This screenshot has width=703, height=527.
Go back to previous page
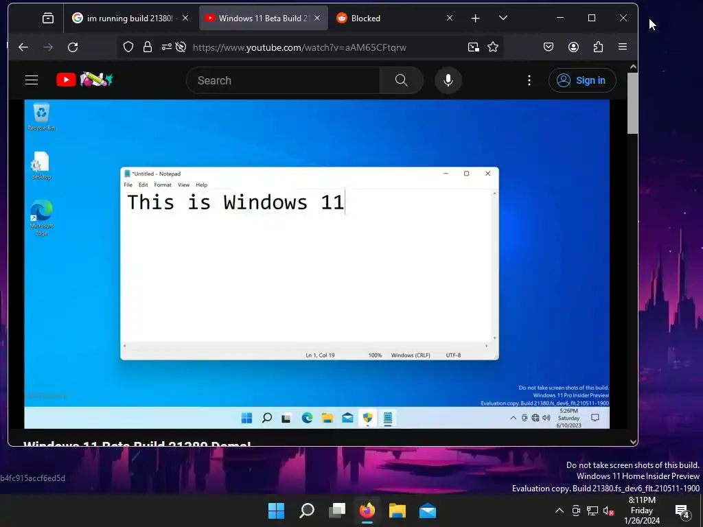click(x=23, y=47)
